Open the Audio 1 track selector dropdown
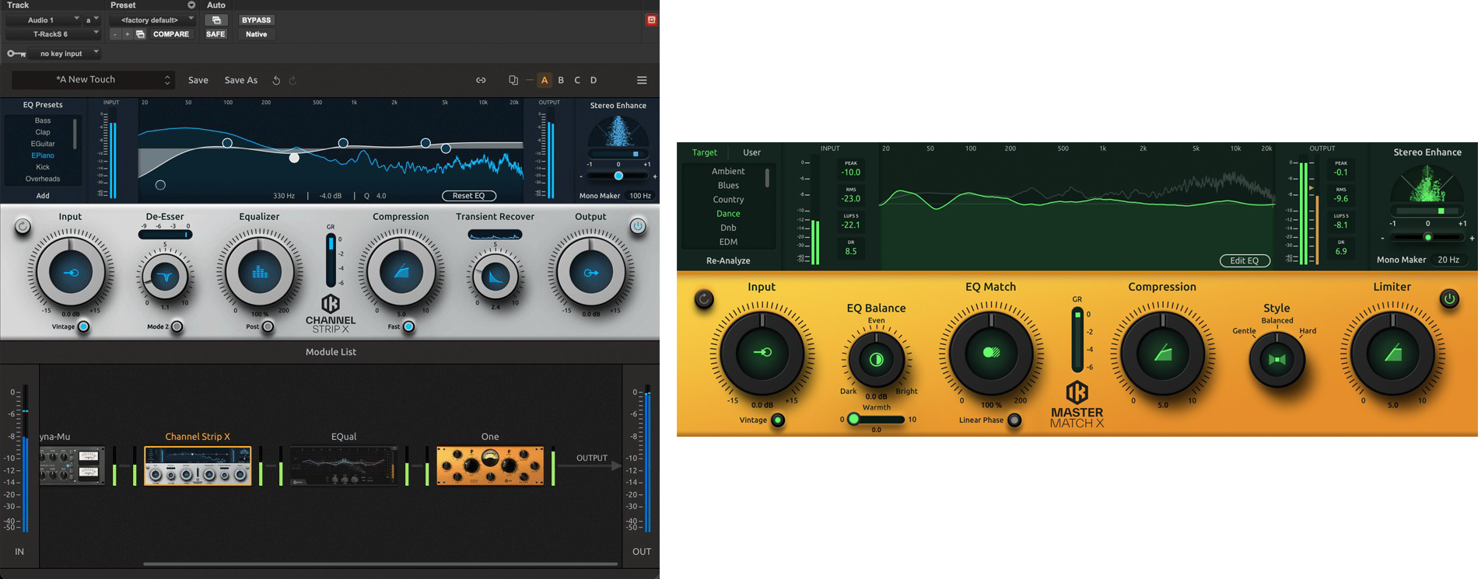The width and height of the screenshot is (1478, 579). [43, 19]
